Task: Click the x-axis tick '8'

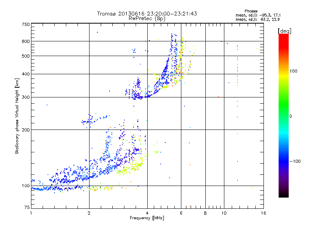Action: point(205,213)
